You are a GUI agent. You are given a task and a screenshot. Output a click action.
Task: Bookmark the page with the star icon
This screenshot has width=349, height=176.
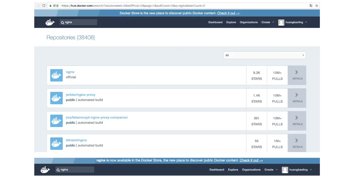coord(316,6)
